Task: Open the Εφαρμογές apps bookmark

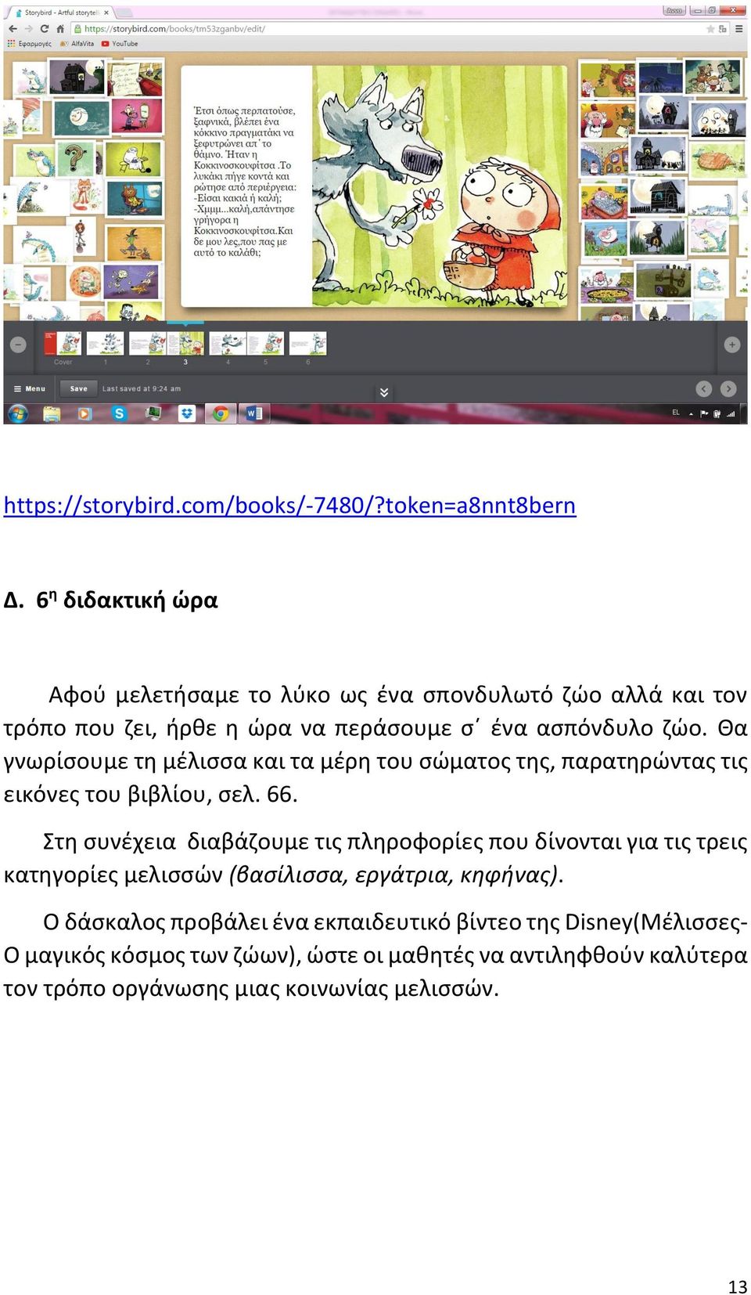Action: point(30,44)
